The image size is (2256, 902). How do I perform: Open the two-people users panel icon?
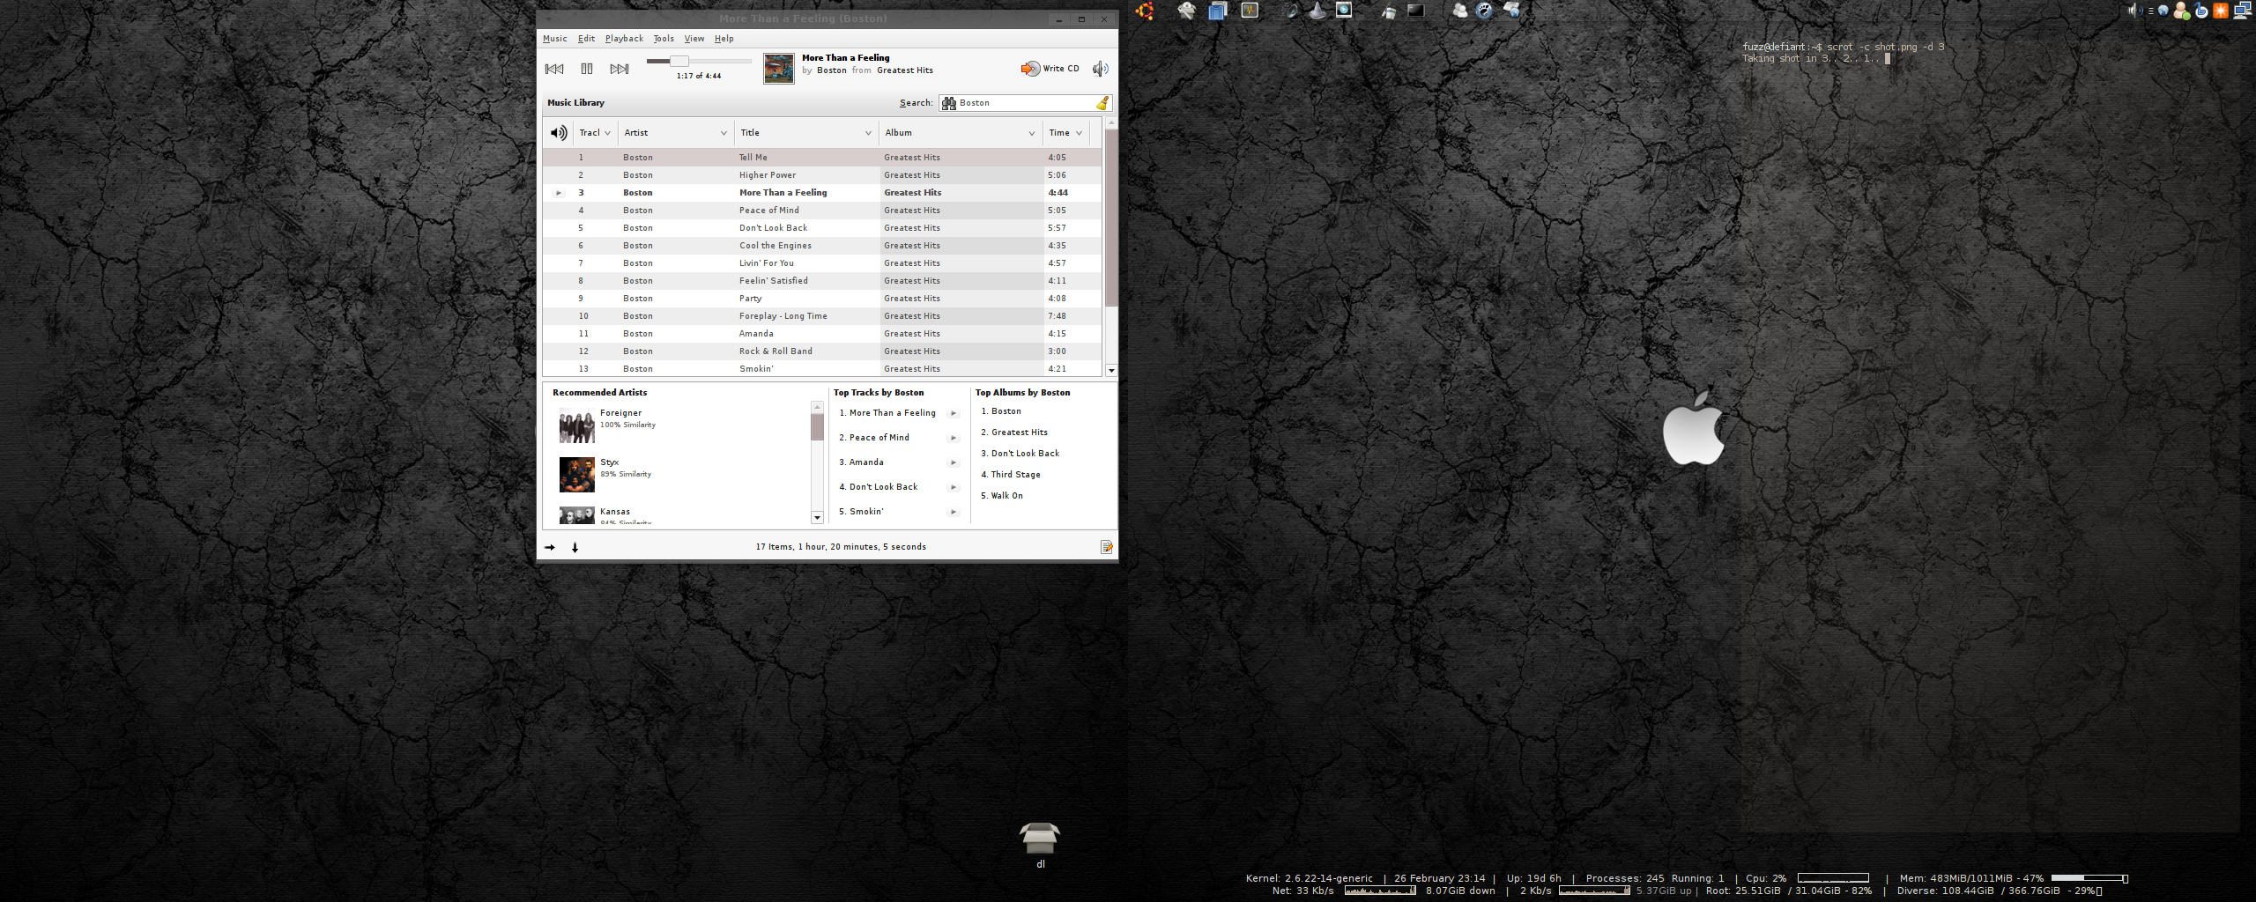[1460, 11]
